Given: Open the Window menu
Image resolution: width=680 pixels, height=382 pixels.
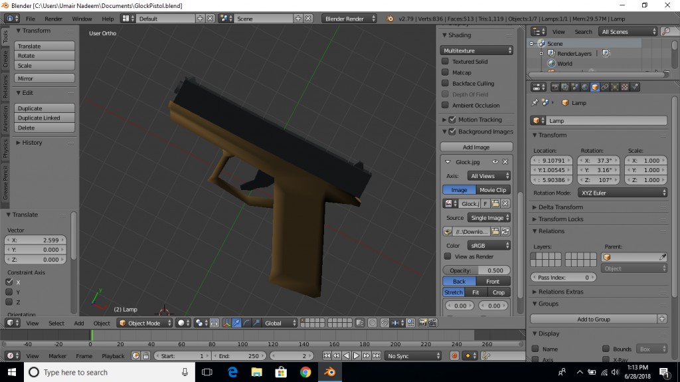Looking at the screenshot, I should (82, 19).
